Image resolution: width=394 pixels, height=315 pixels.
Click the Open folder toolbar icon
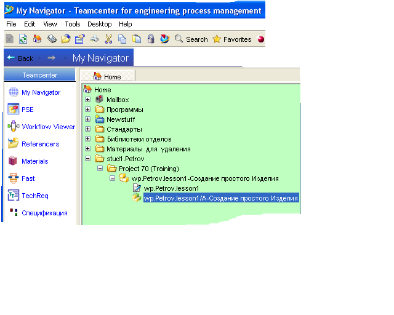(x=66, y=39)
